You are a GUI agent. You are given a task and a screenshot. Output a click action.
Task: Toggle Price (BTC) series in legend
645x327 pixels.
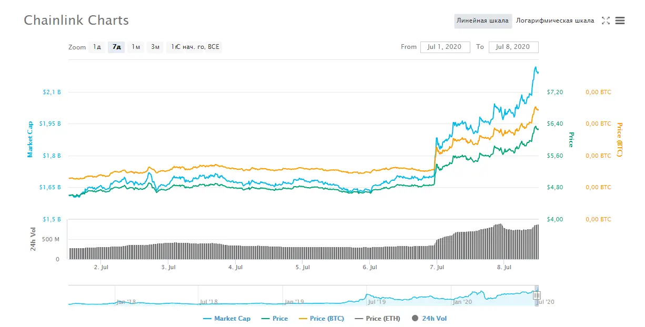(321, 319)
